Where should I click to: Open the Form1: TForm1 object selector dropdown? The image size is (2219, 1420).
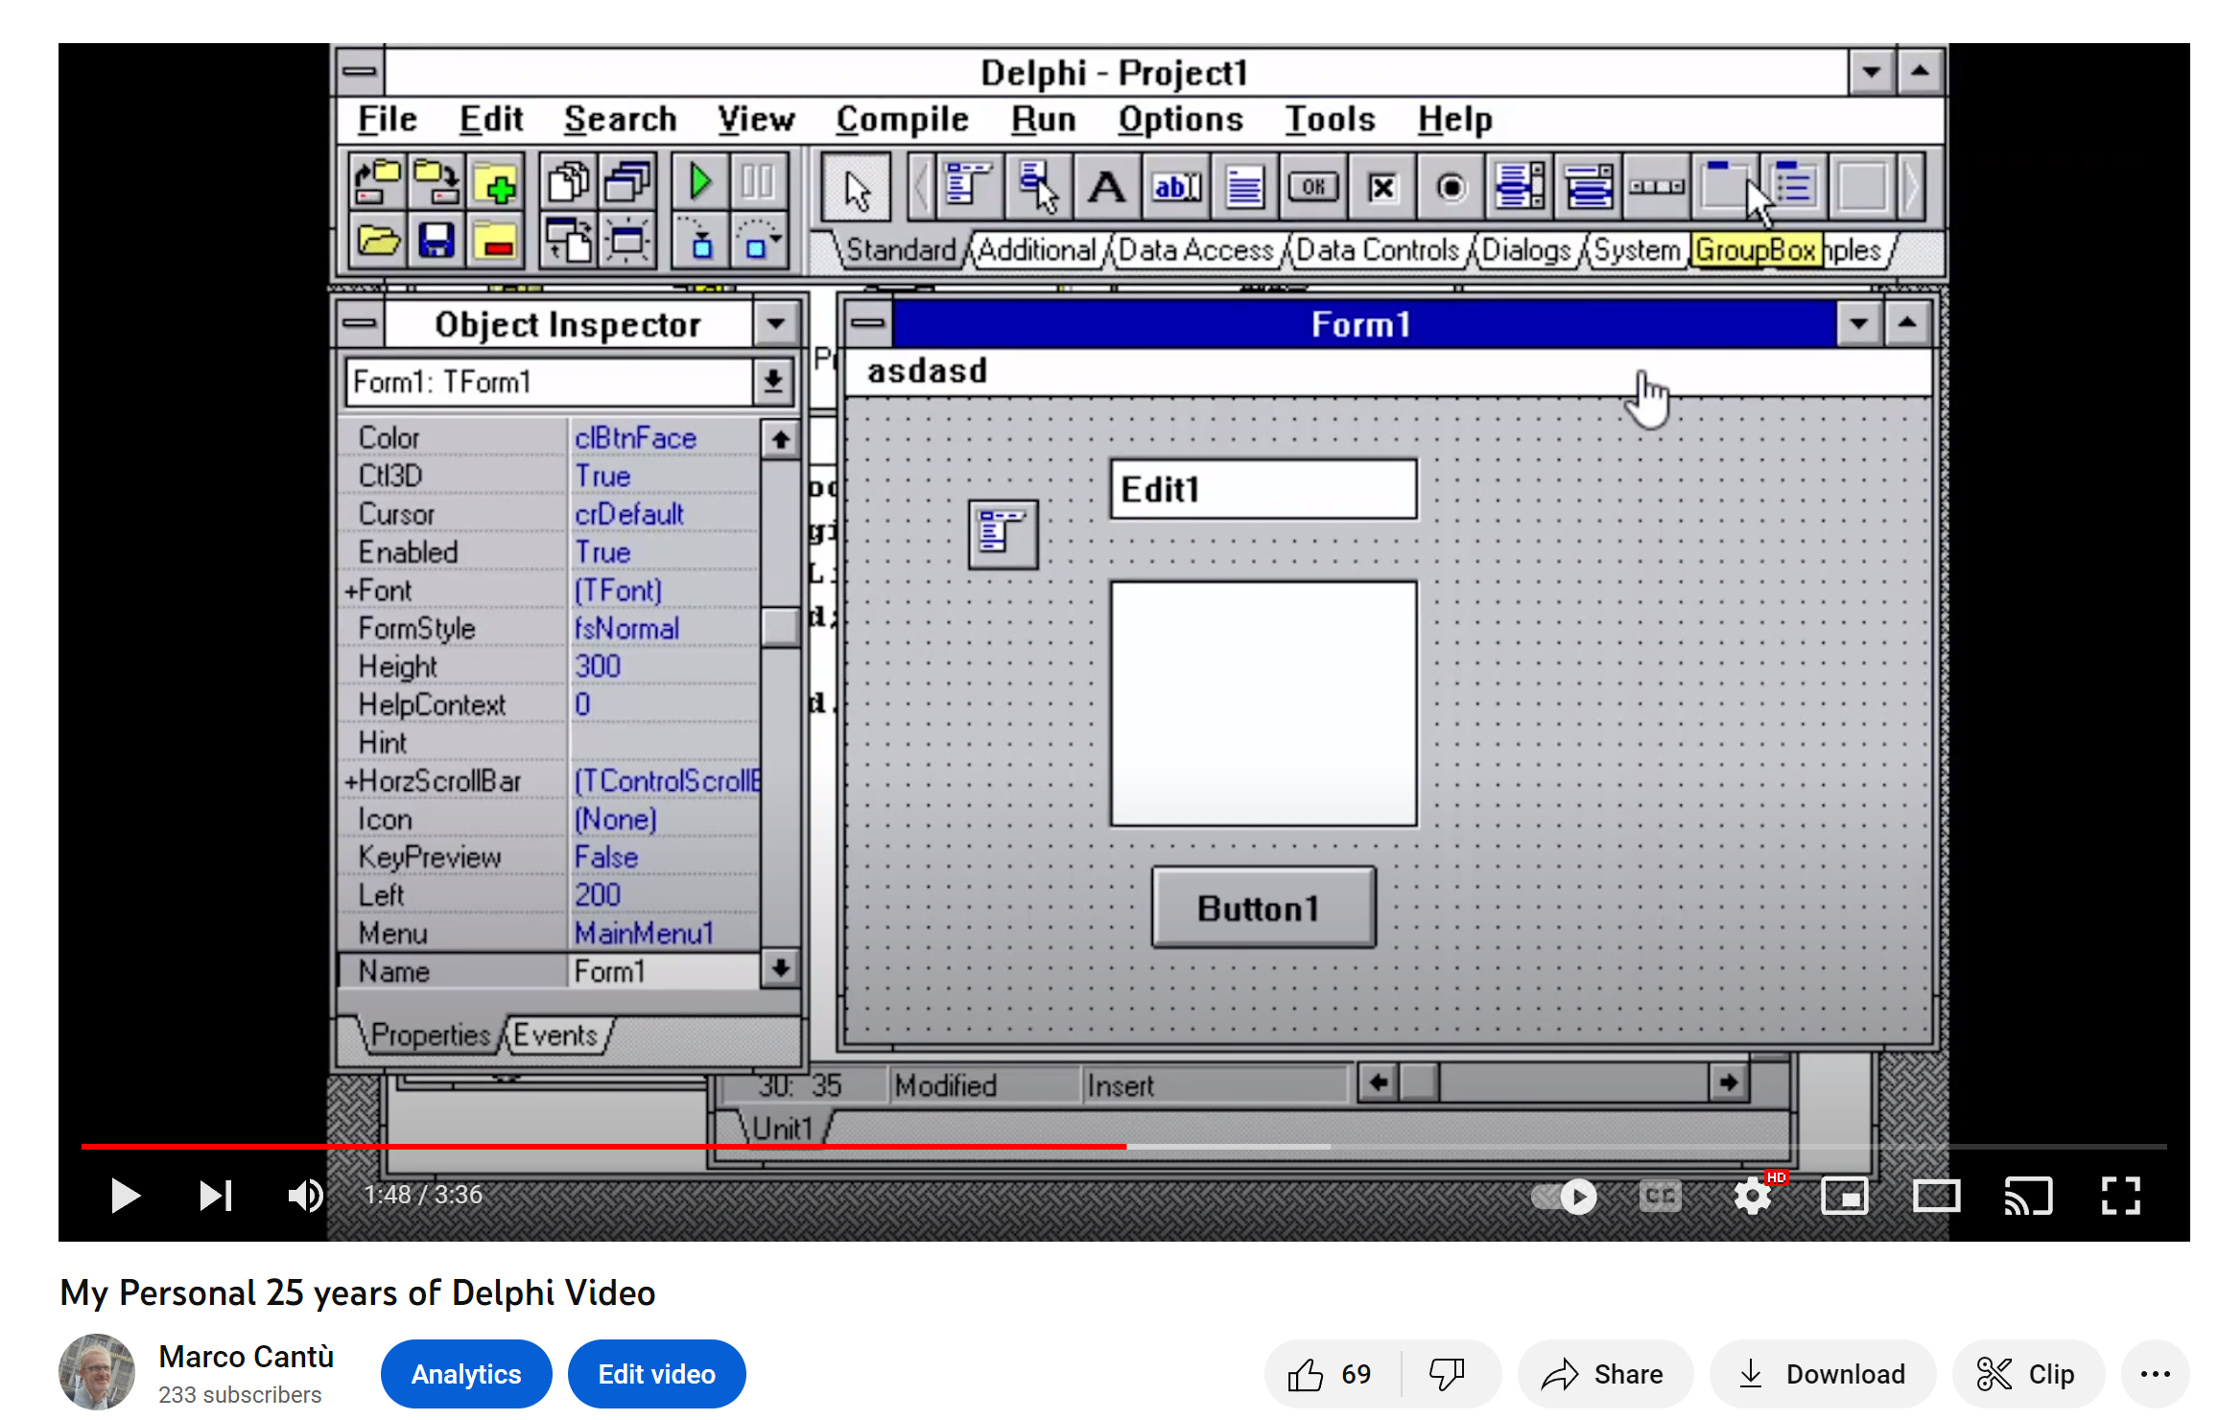click(773, 382)
